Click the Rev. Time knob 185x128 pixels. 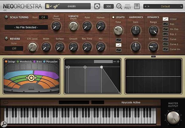pos(87,47)
